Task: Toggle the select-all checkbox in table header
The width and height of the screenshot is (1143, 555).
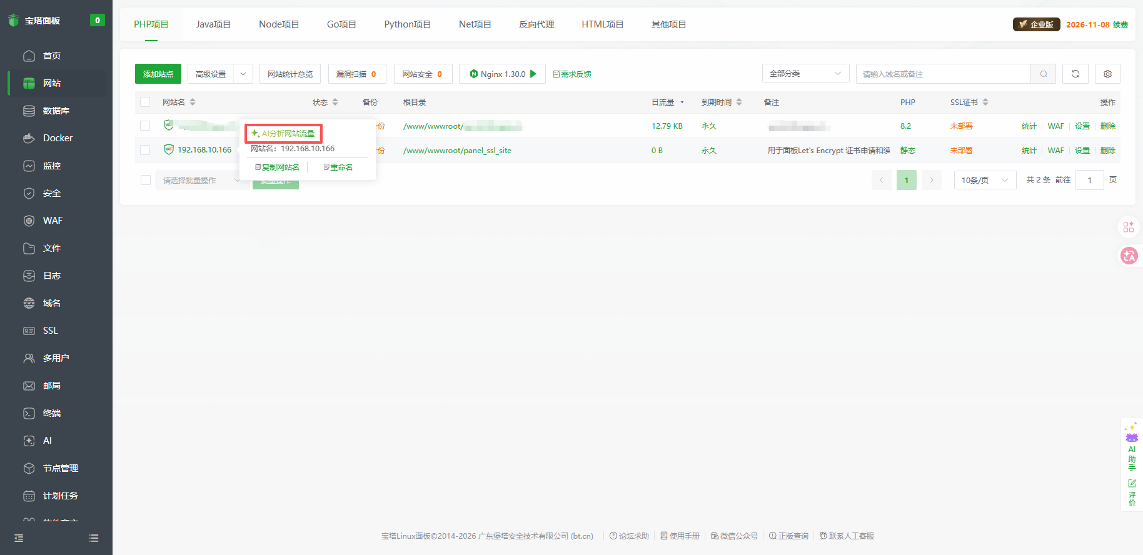Action: (x=145, y=102)
